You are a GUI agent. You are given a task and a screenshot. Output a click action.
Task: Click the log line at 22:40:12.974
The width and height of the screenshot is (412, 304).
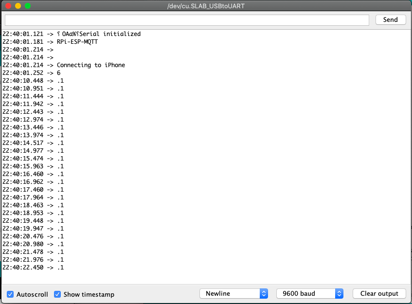33,120
